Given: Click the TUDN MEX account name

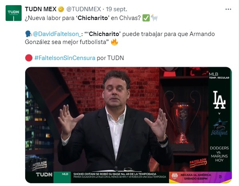Looking at the screenshot, I should tap(41, 9).
